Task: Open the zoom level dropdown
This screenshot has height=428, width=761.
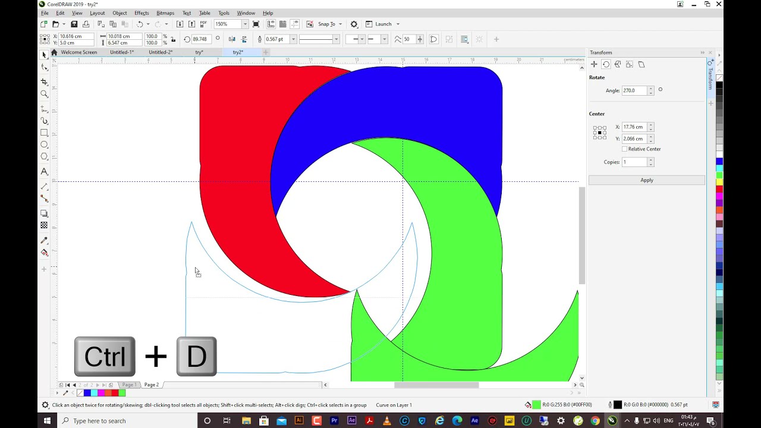Action: click(244, 24)
